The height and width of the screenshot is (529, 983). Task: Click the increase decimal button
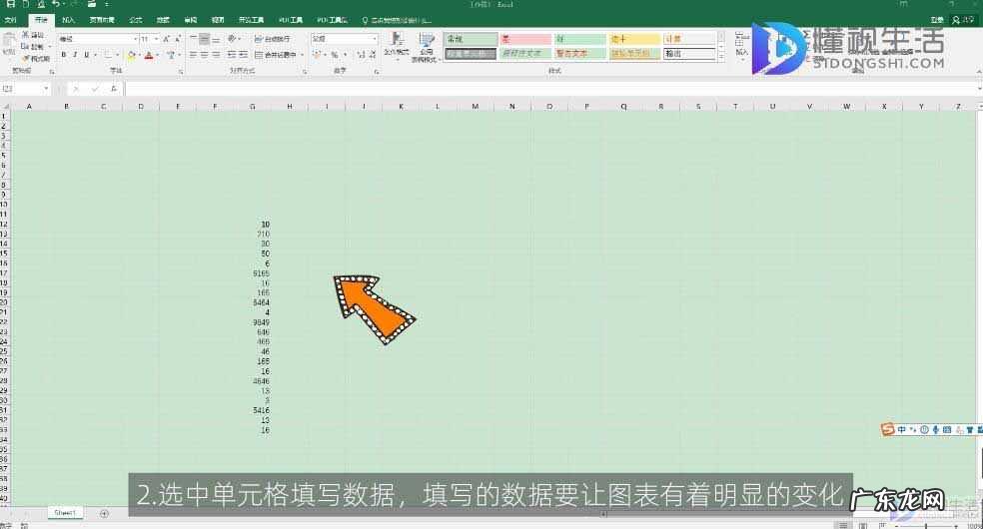tap(361, 55)
